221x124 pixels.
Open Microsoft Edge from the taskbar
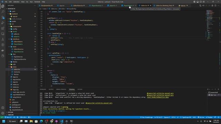(41, 121)
